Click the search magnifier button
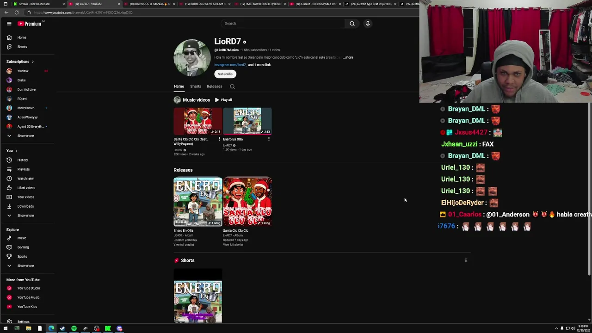Viewport: 592px width, 333px height. pos(352,24)
